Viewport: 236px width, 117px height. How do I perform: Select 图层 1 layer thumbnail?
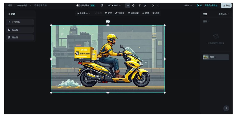coord(206,57)
